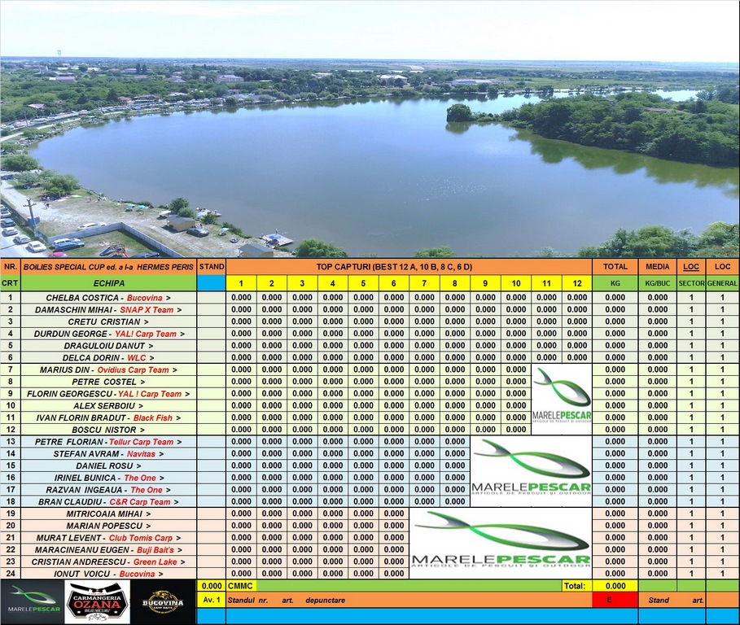Click the Marele Pescar logo at bottom-left
This screenshot has width=740, height=625.
(33, 602)
